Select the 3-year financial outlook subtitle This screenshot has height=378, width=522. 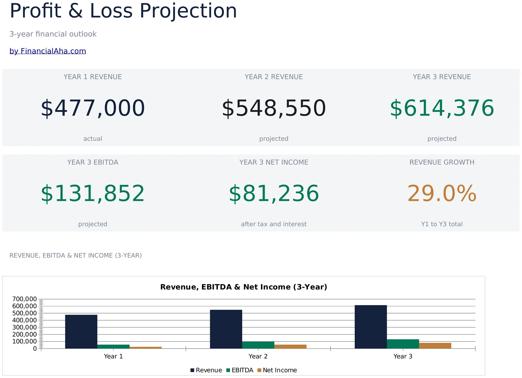53,34
